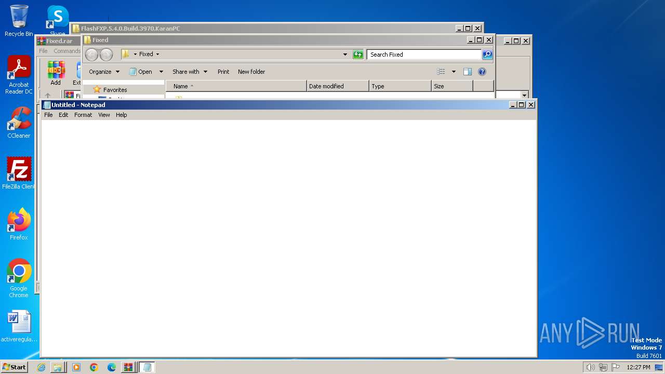
Task: Open the WinRAR Commands menu
Action: pos(67,51)
